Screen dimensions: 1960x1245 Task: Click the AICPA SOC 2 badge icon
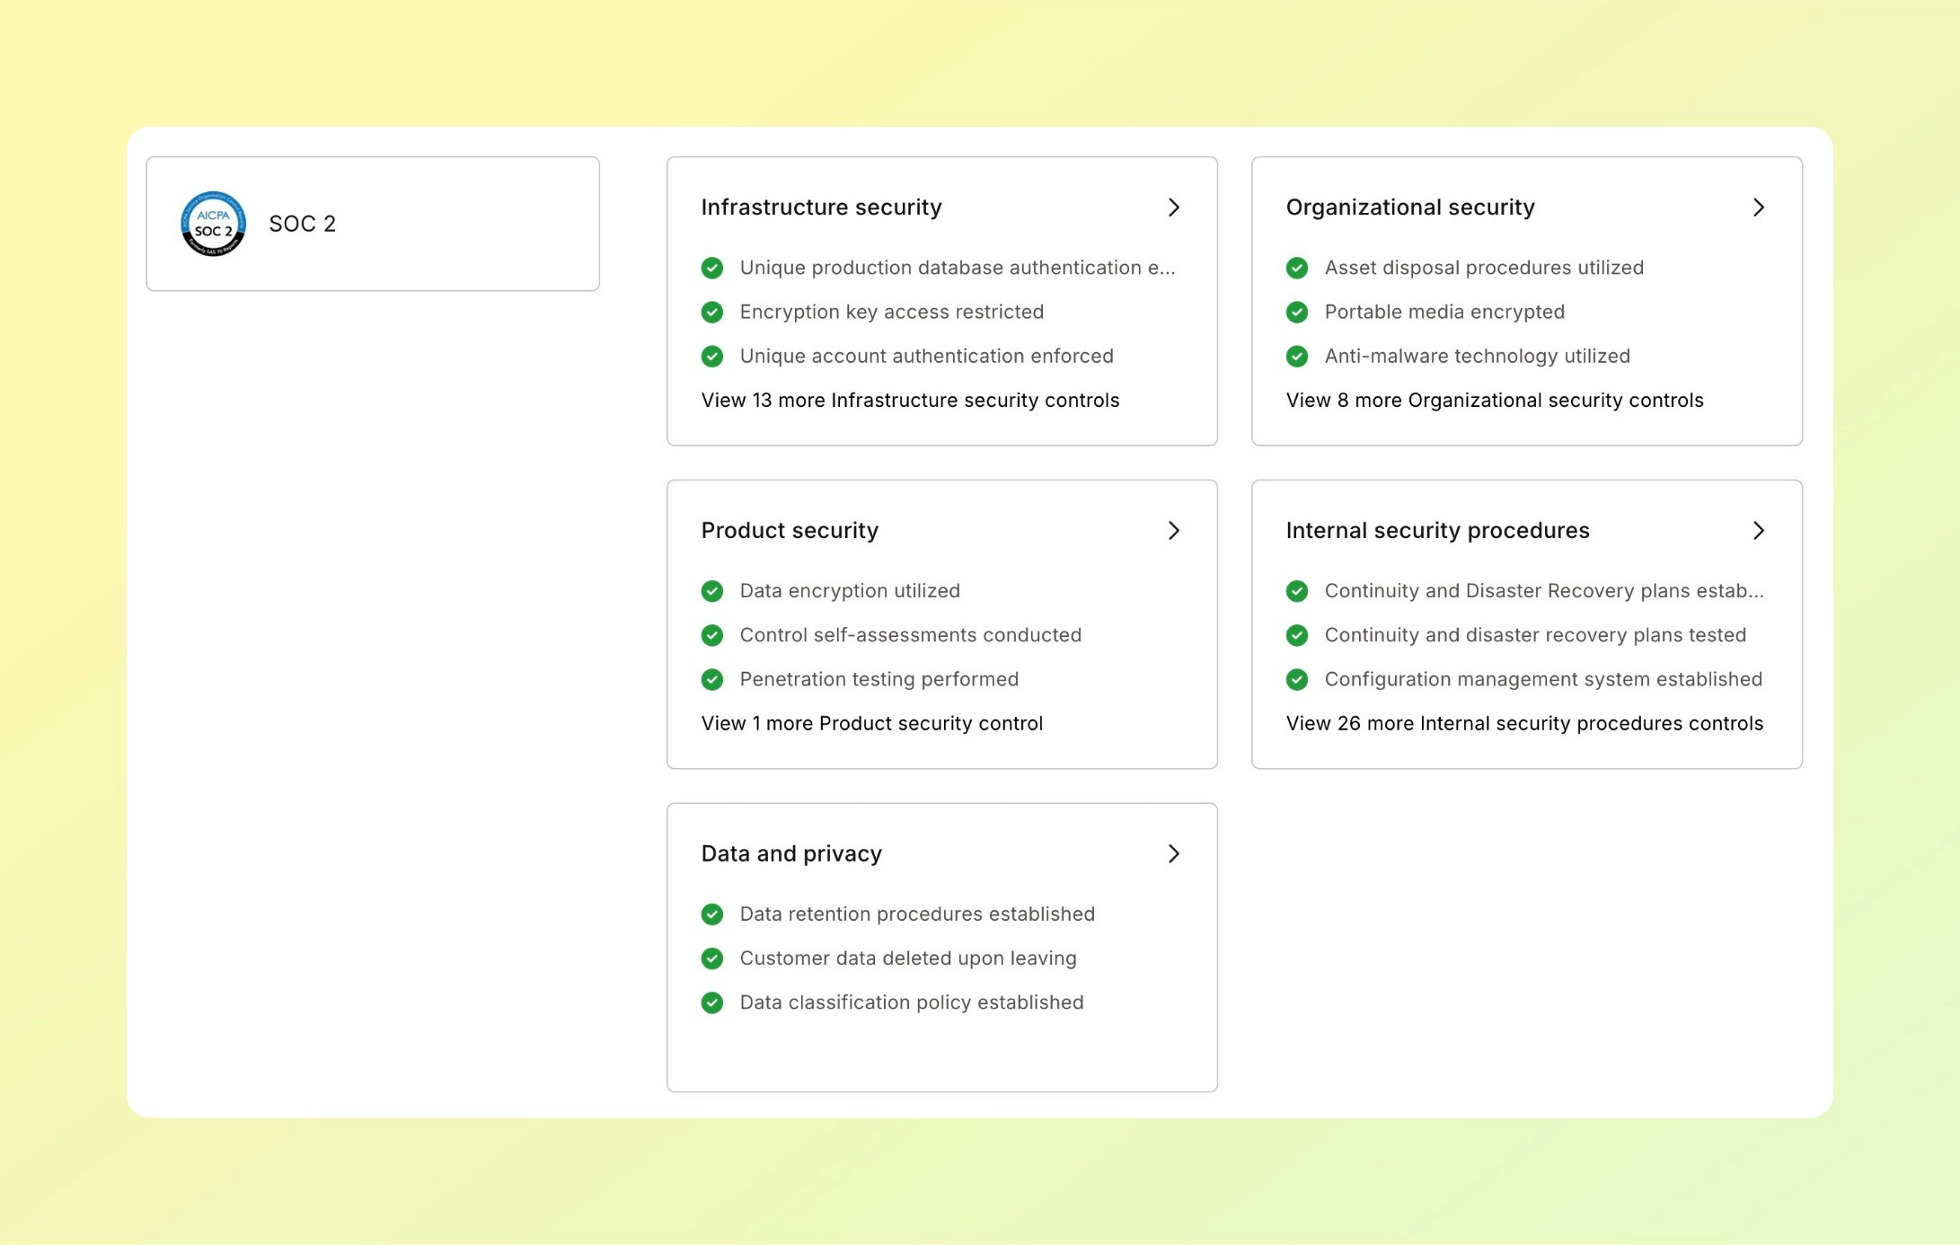tap(213, 224)
